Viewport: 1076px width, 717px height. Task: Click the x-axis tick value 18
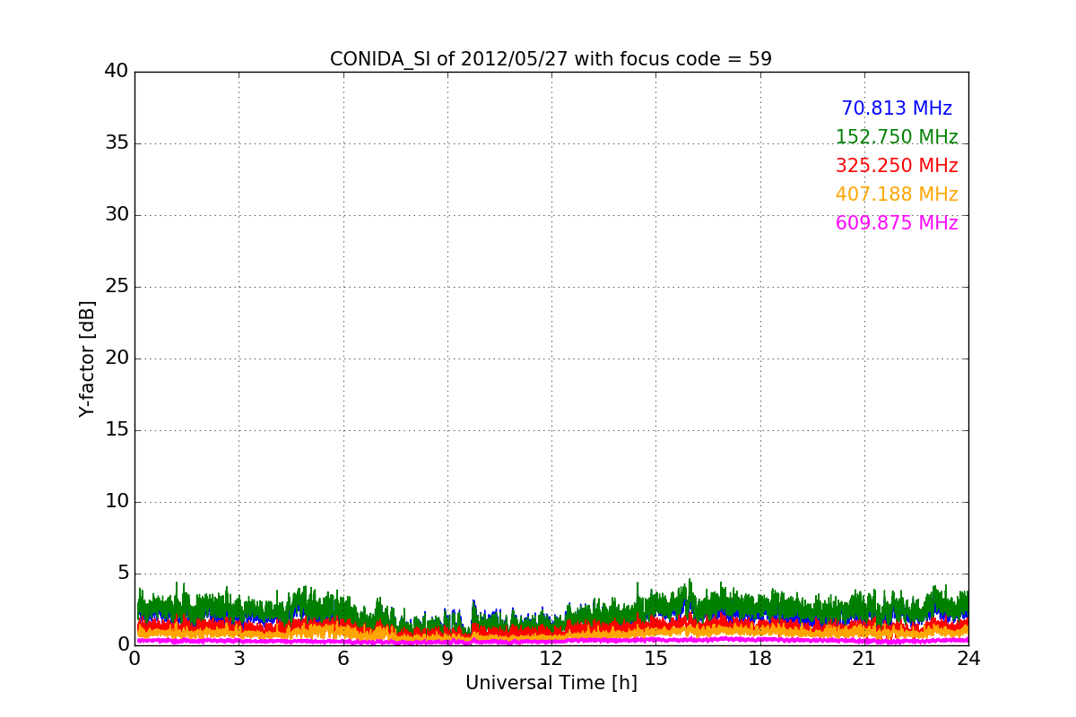point(759,659)
